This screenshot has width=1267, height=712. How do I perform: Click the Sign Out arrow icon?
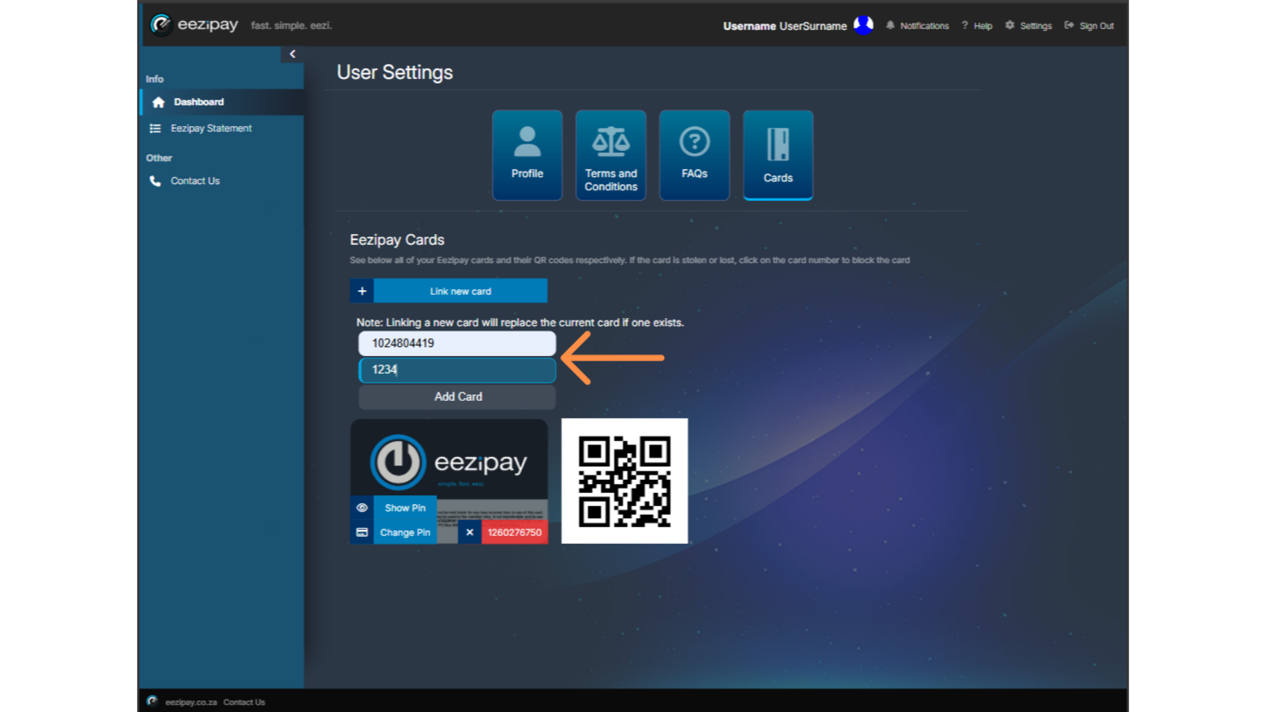point(1069,25)
